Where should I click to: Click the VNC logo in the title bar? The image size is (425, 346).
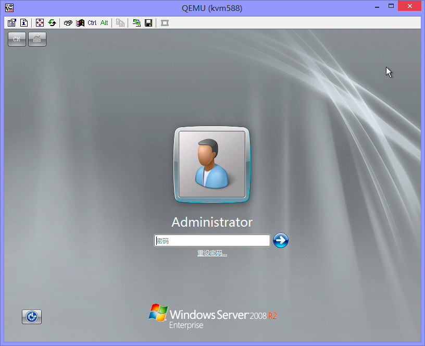(9, 8)
